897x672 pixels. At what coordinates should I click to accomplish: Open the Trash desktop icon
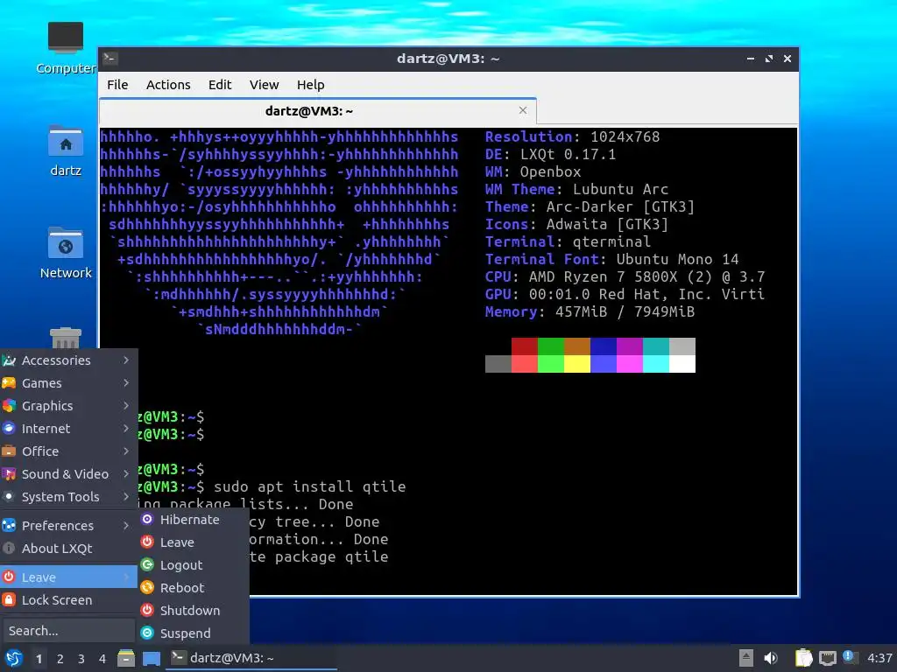coord(65,338)
